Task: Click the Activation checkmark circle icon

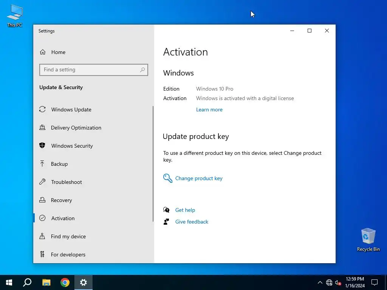Action: pos(42,218)
